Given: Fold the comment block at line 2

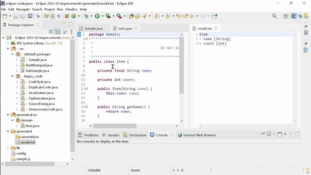Looking at the screenshot, I should 87,39.
